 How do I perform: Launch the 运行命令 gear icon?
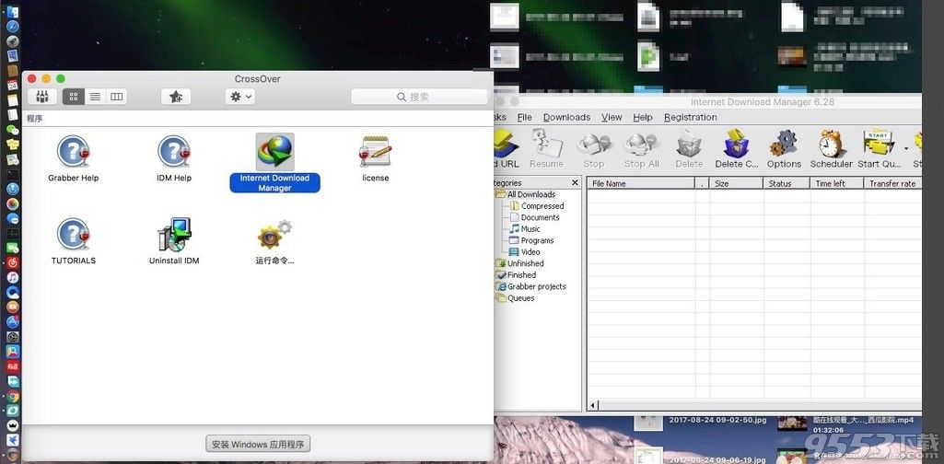click(x=275, y=235)
